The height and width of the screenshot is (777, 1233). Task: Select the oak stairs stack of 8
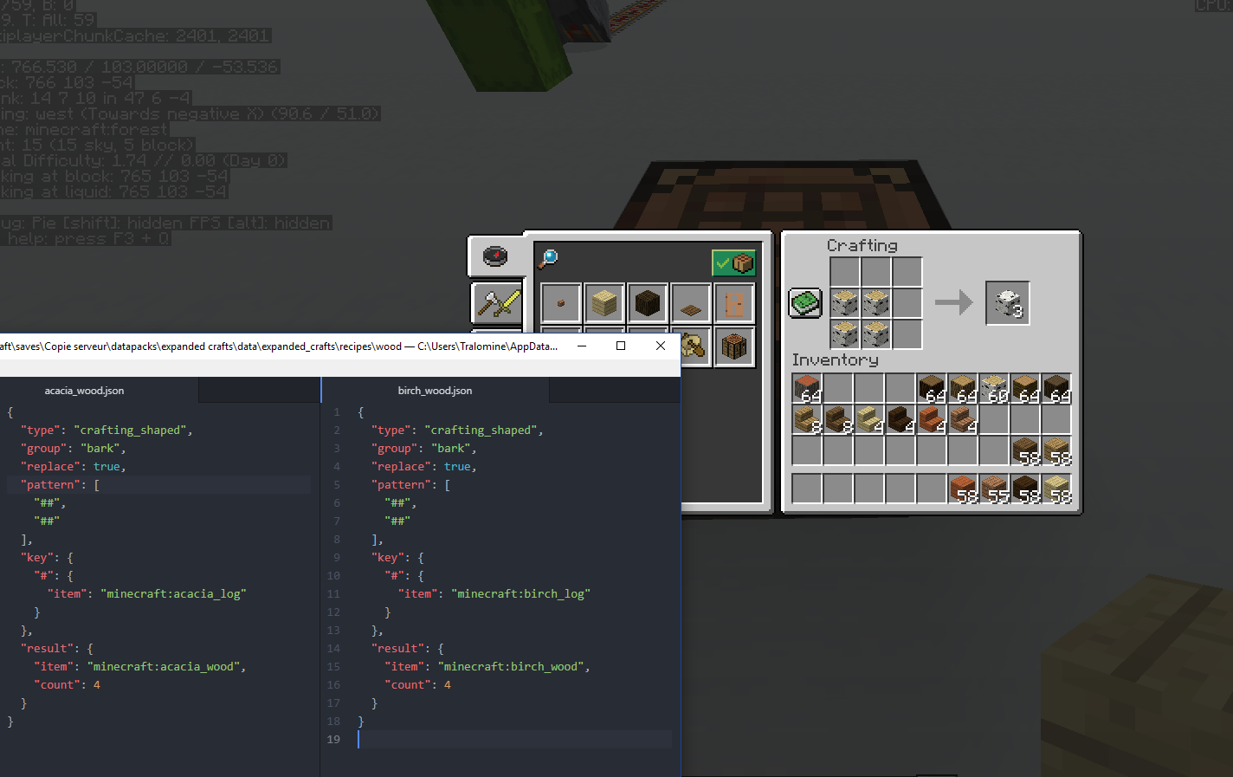click(807, 419)
